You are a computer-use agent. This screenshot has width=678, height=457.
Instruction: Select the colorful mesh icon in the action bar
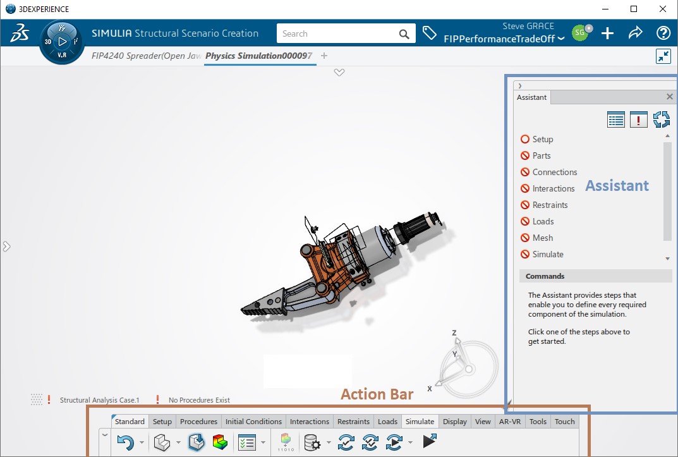pos(219,442)
